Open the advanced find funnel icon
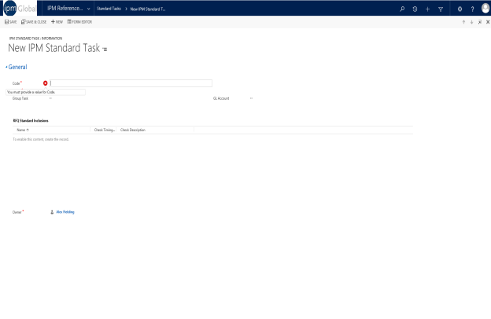The width and height of the screenshot is (491, 319). (x=440, y=8)
